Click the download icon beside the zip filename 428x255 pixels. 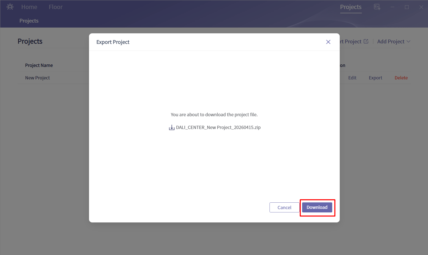[172, 127]
